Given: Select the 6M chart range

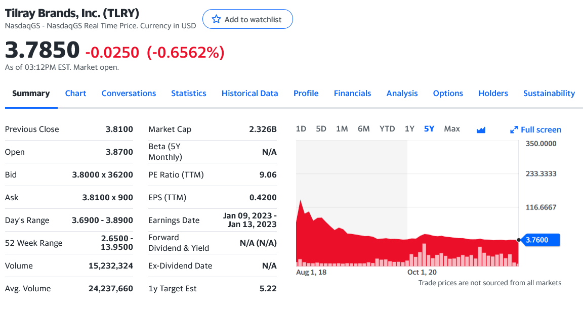Looking at the screenshot, I should (364, 129).
